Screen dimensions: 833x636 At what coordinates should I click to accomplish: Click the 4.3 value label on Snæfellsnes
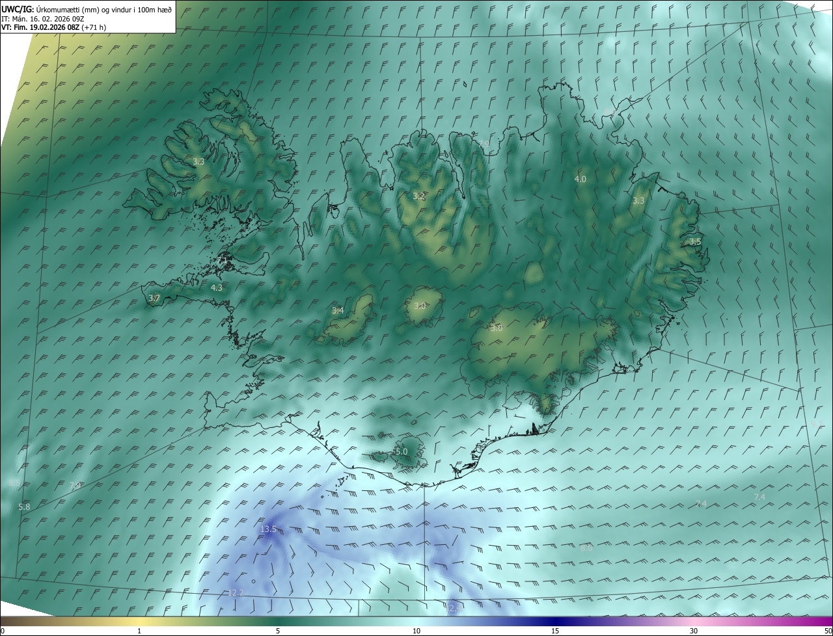coord(217,287)
